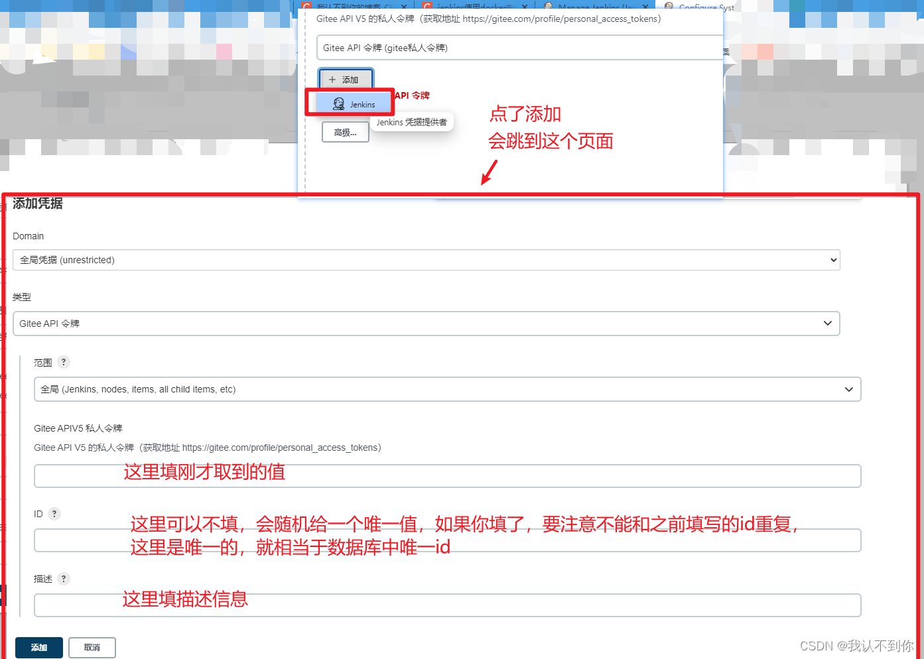
Task: Click the personal_access_tokens URL text in form
Action: click(x=281, y=448)
